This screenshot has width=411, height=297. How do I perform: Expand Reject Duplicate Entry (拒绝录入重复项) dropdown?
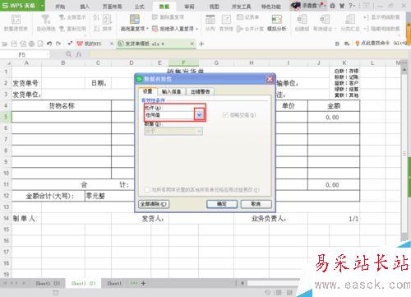pos(196,29)
